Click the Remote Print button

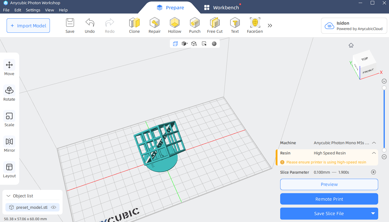[x=329, y=199]
